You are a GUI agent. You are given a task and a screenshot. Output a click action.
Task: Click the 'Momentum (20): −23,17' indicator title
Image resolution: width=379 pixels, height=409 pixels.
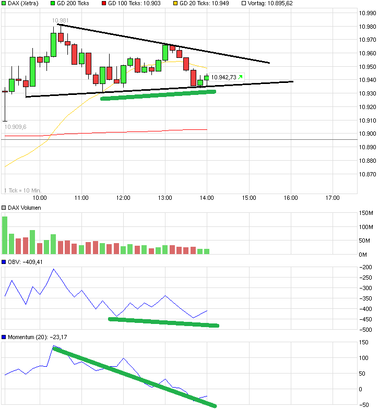[38, 337]
